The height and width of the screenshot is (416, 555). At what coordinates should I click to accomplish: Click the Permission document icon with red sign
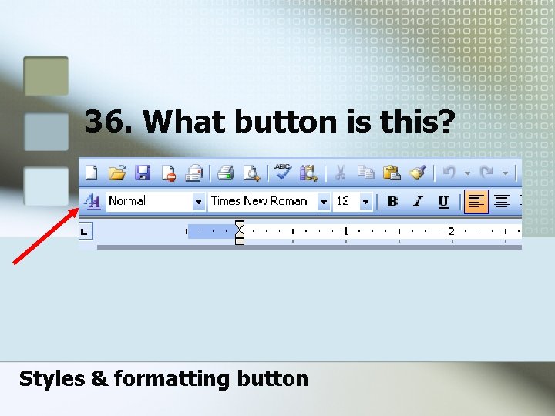pos(169,173)
